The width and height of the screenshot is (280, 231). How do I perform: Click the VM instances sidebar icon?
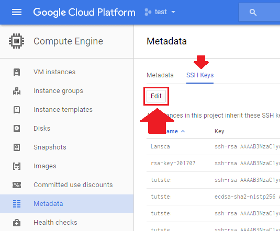(17, 72)
